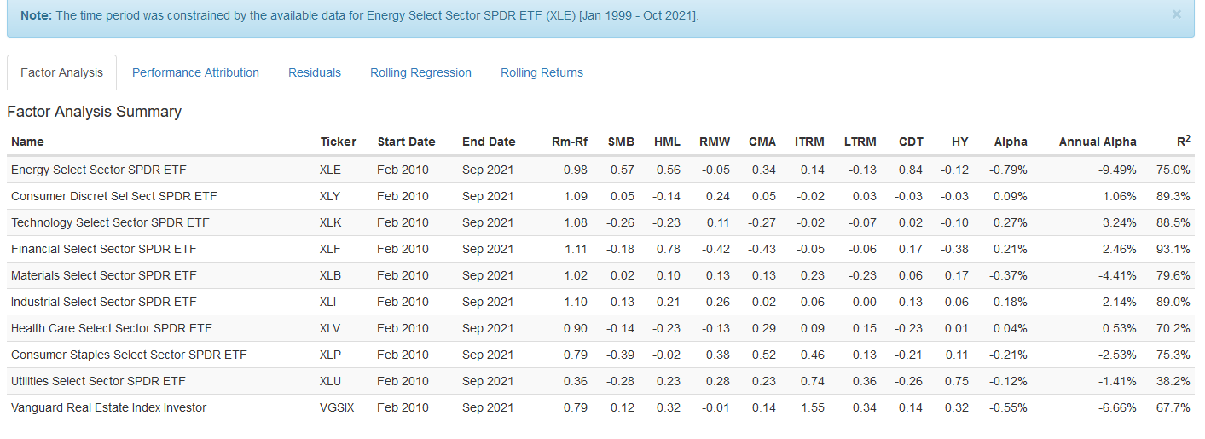Click XLY Rm-Rf value 1.09

576,196
